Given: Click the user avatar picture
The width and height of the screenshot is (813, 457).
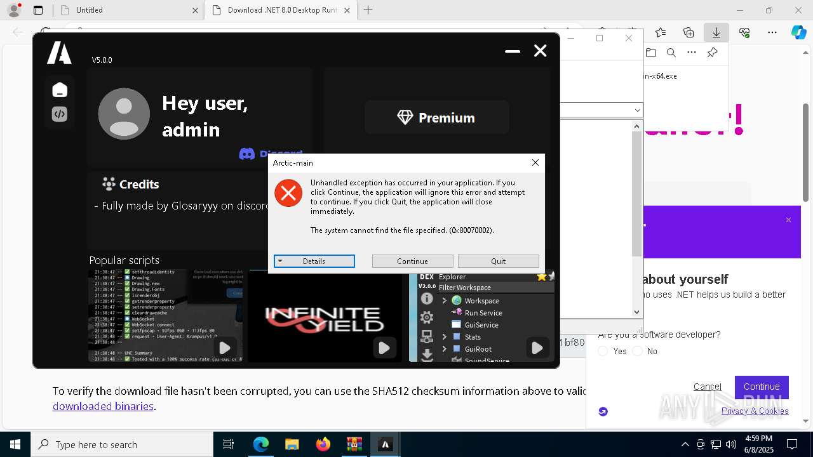Looking at the screenshot, I should 124,114.
